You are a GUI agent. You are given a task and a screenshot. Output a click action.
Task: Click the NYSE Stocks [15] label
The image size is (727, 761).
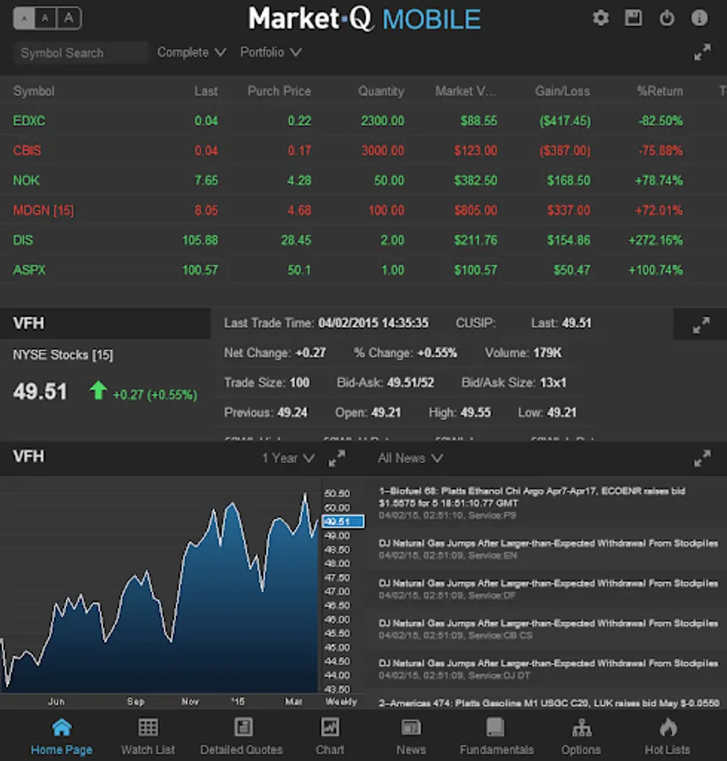pos(63,355)
